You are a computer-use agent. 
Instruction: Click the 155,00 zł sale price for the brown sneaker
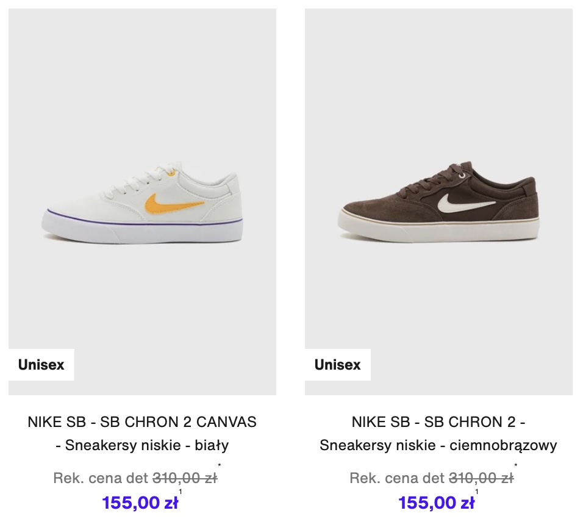pyautogui.click(x=437, y=503)
